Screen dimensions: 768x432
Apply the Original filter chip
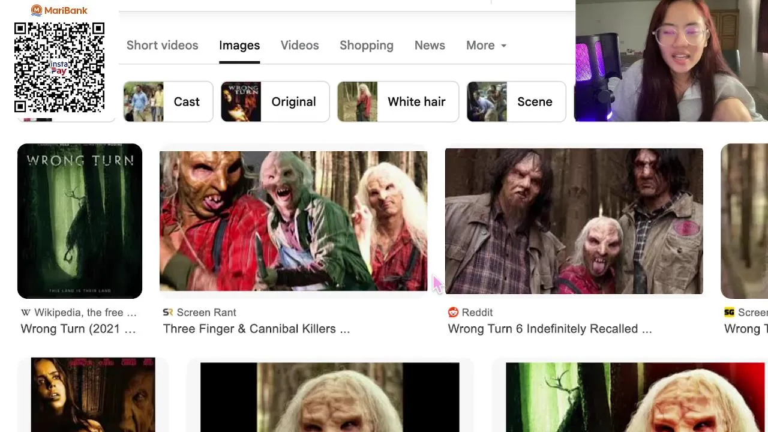[275, 101]
